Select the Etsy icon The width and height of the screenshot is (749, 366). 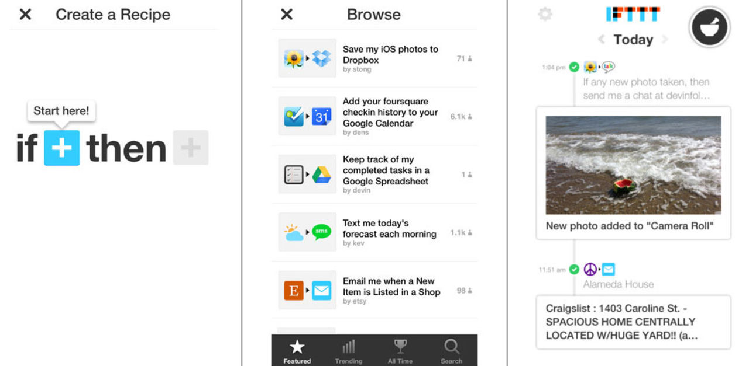point(294,290)
